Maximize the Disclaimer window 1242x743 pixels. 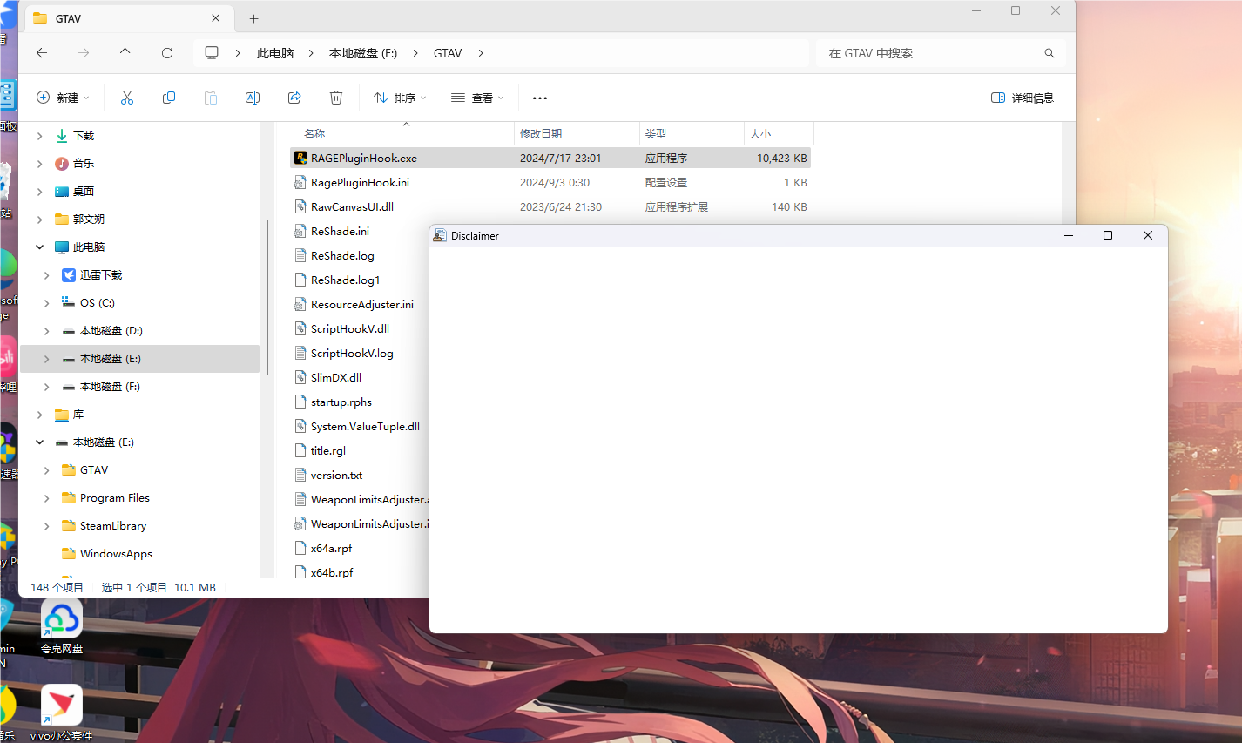click(1108, 235)
